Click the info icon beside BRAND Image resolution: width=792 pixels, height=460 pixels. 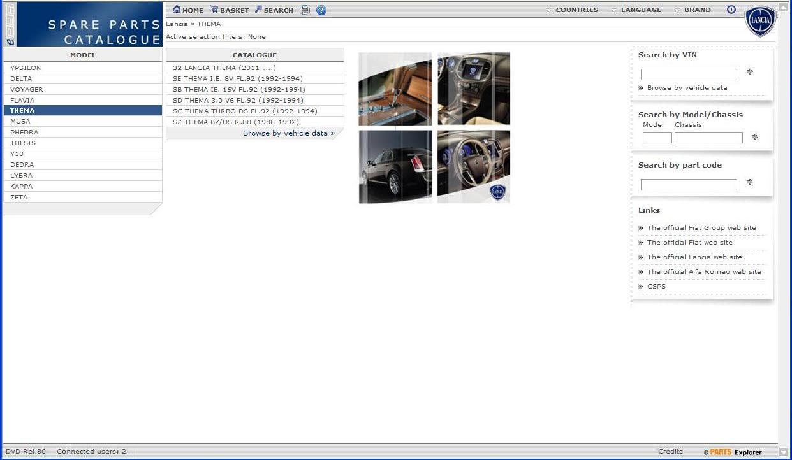coord(731,10)
